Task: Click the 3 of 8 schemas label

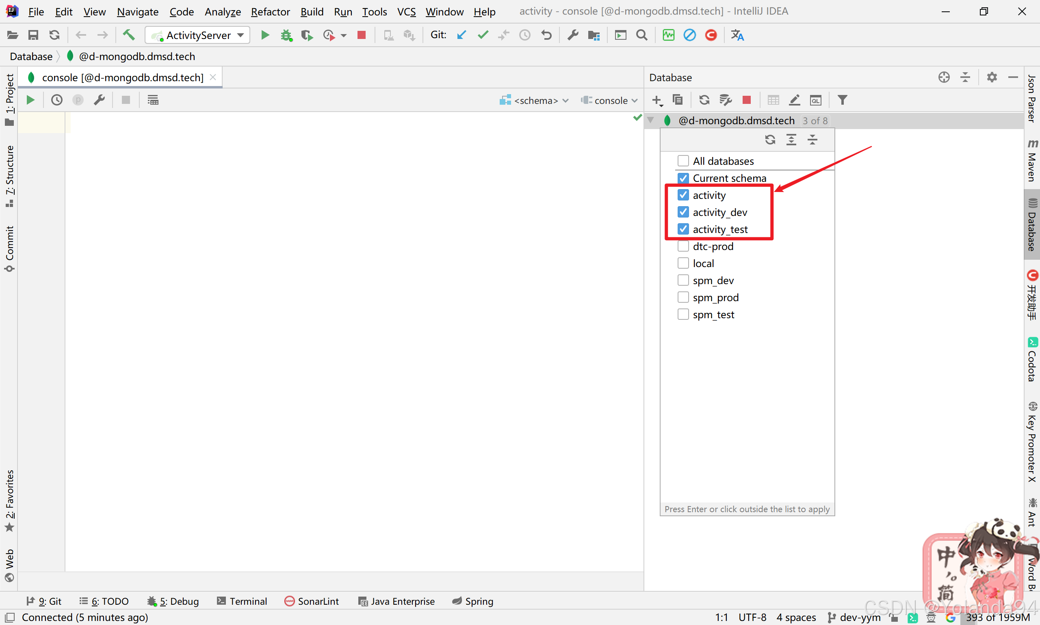Action: point(815,121)
